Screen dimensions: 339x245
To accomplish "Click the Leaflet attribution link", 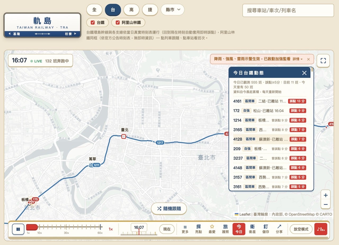I will coord(243,214).
